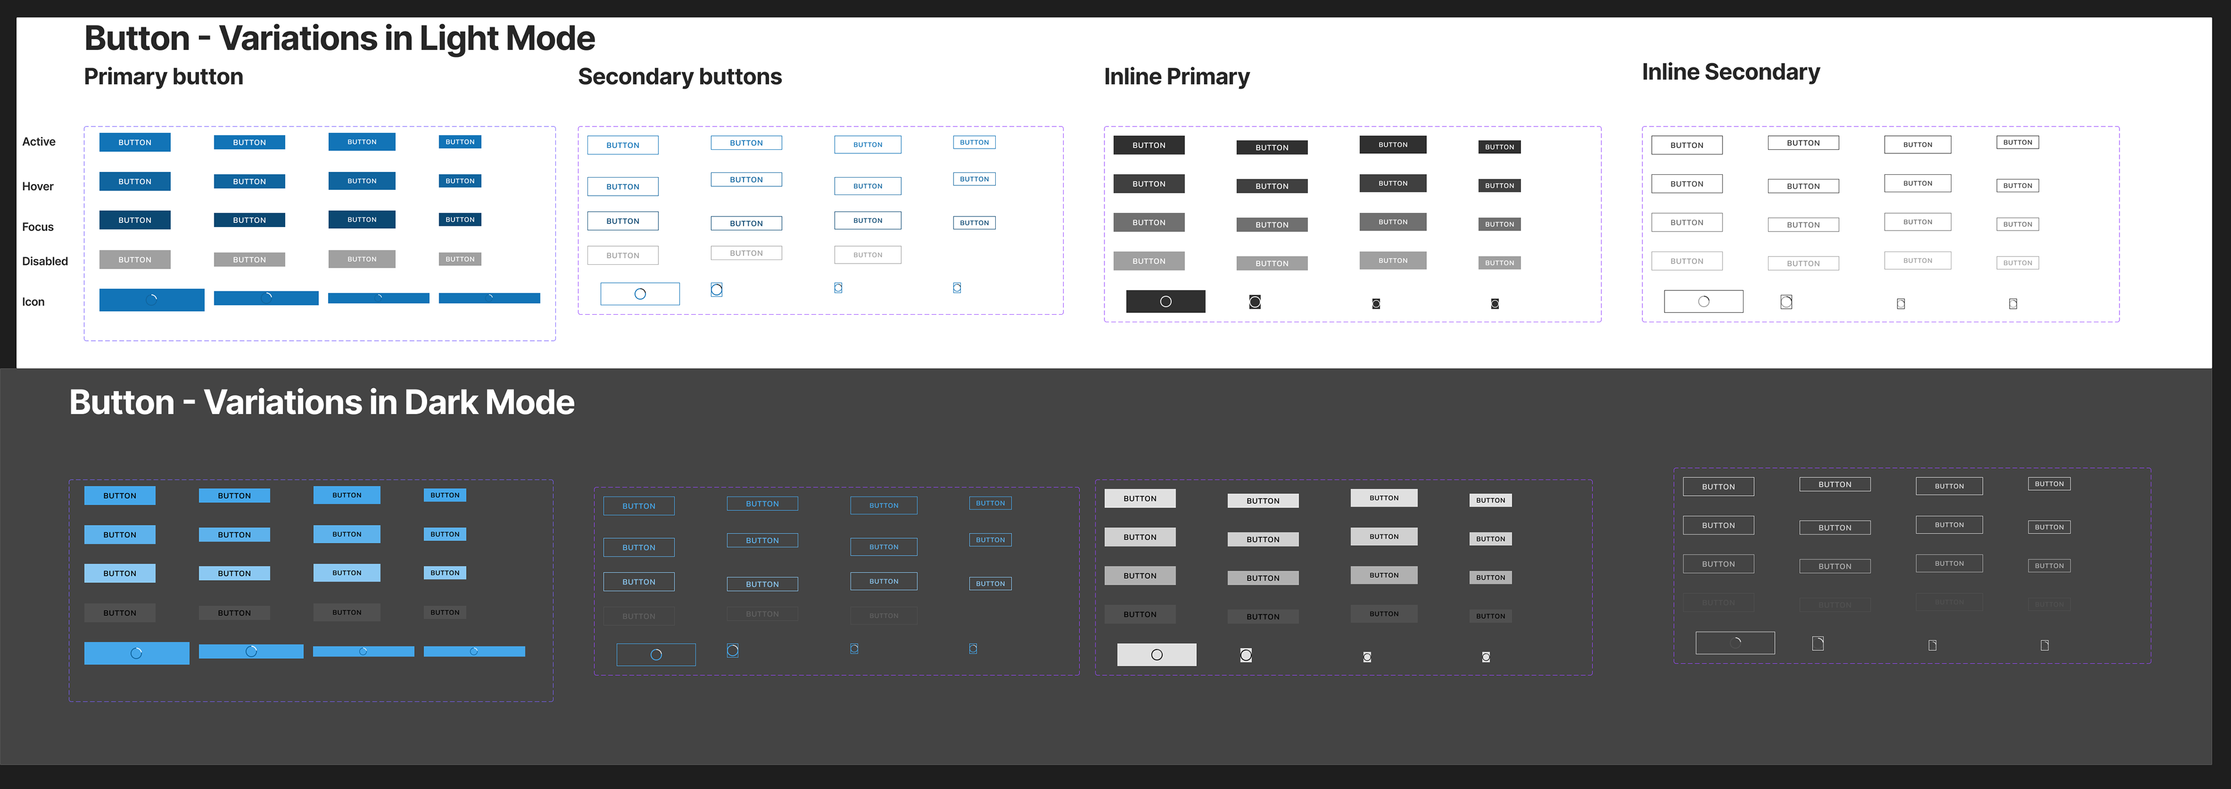Screen dimensions: 2231x789
Task: Click 'Button - Variations in Dark Mode' title
Action: point(321,402)
